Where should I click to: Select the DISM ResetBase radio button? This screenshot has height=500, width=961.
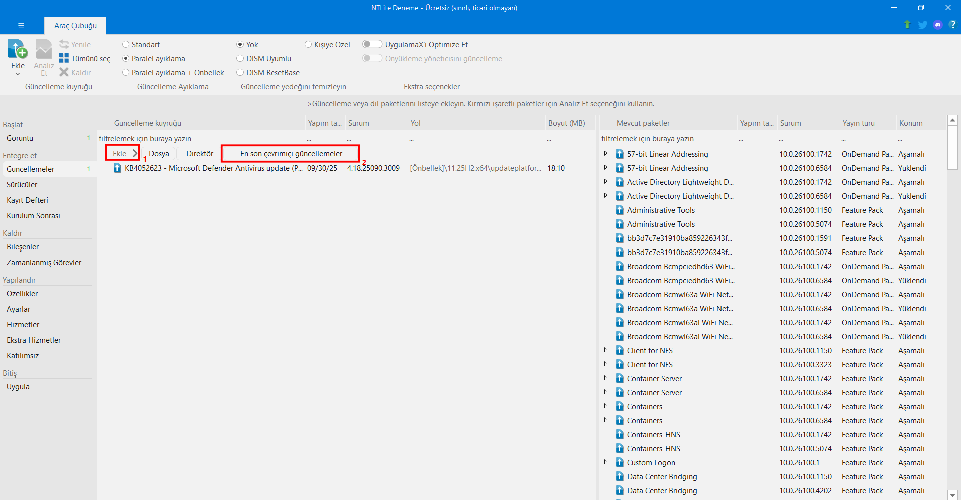click(240, 72)
